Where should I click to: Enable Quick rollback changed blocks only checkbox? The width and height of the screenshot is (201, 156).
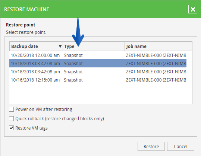click(x=12, y=119)
